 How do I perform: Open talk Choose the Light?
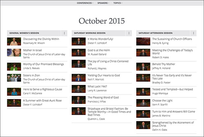coord(162,101)
